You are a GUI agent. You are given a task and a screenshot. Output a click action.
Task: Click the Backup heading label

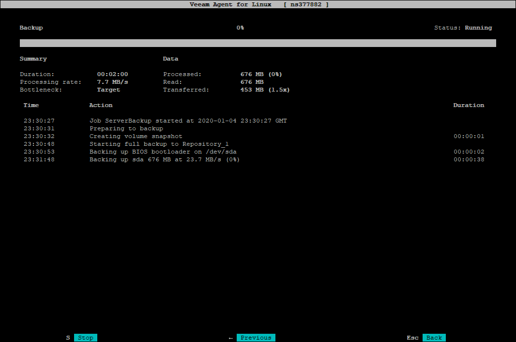tap(31, 28)
